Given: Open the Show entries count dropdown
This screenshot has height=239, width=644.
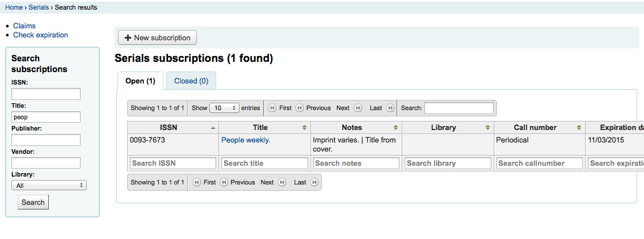Looking at the screenshot, I should pyautogui.click(x=225, y=108).
